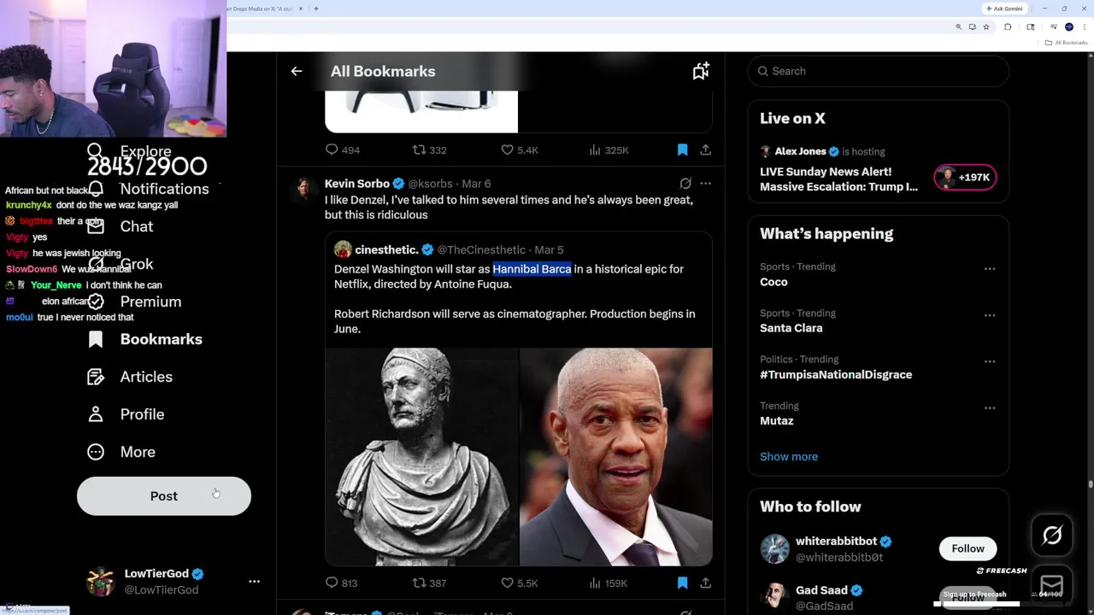Open cinesthetic. quoted author name
This screenshot has width=1094, height=615.
386,250
